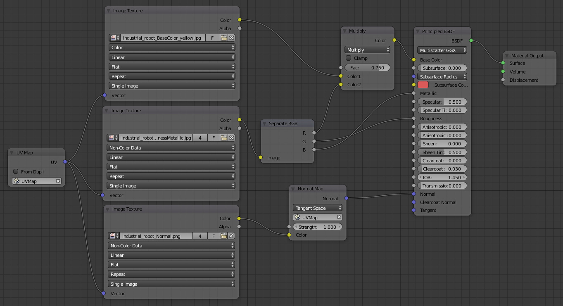Viewport: 563px width, 306px height.
Task: Click Clearcoat Normal socket on Principled BSDF
Action: [x=414, y=202]
